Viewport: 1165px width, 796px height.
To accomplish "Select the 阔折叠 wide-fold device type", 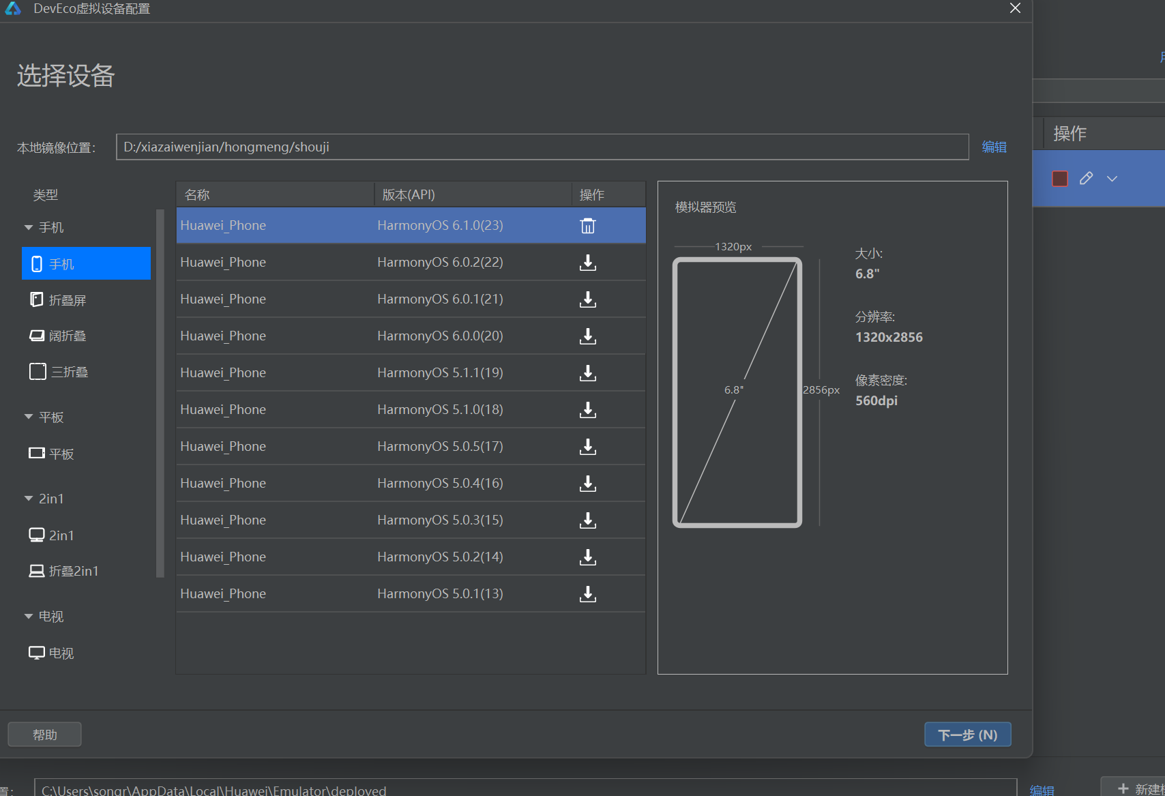I will click(58, 336).
